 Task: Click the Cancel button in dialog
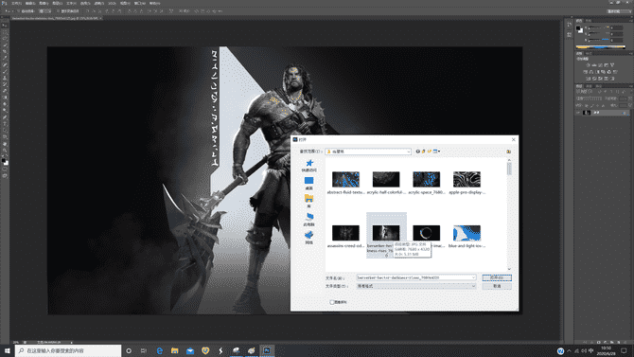497,286
